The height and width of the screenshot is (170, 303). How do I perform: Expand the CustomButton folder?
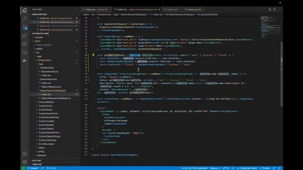[46, 102]
